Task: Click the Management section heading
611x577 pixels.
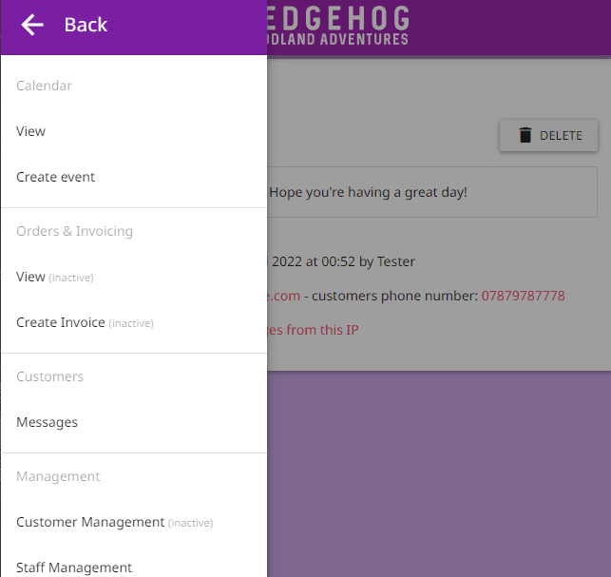Action: coord(58,476)
